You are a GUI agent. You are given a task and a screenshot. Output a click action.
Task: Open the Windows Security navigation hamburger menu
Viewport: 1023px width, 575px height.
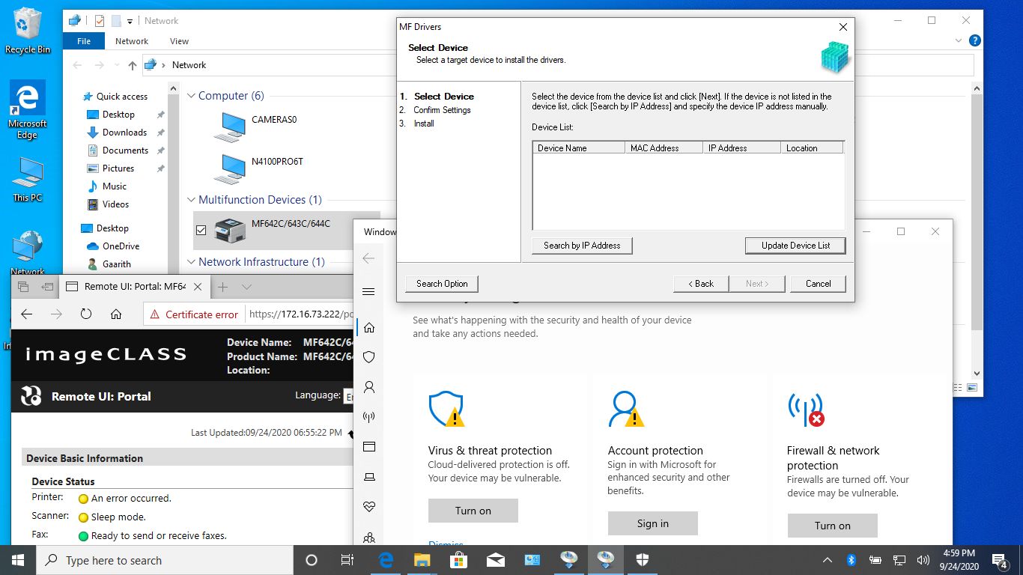[x=368, y=291]
